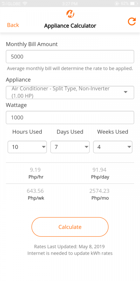Tap the Calculate button
The height and width of the screenshot is (281, 140).
click(70, 227)
